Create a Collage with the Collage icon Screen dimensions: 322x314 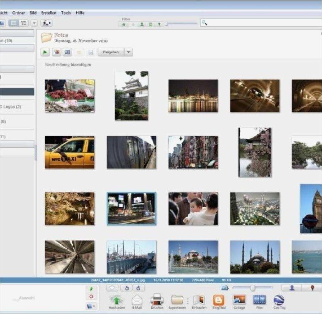tap(239, 300)
